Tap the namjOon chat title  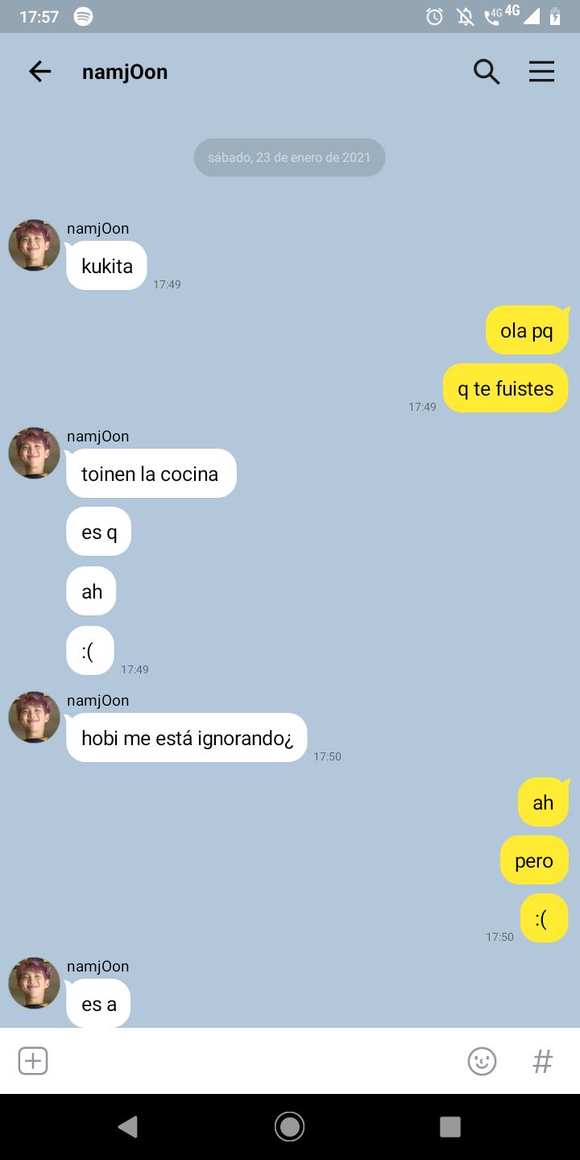click(125, 72)
